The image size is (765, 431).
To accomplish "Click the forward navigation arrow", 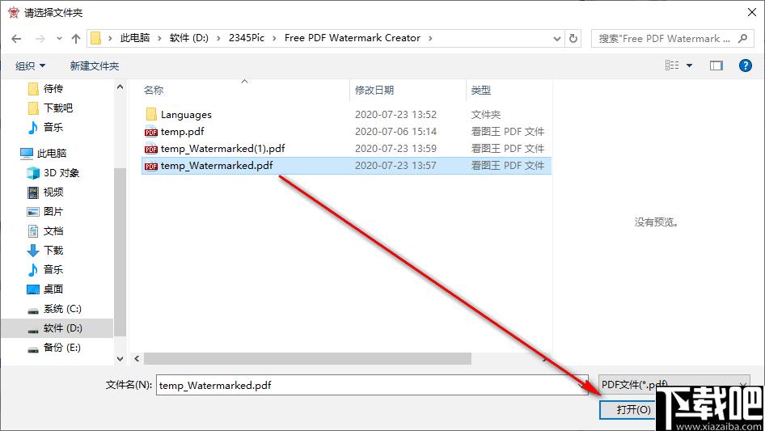I will click(x=40, y=39).
